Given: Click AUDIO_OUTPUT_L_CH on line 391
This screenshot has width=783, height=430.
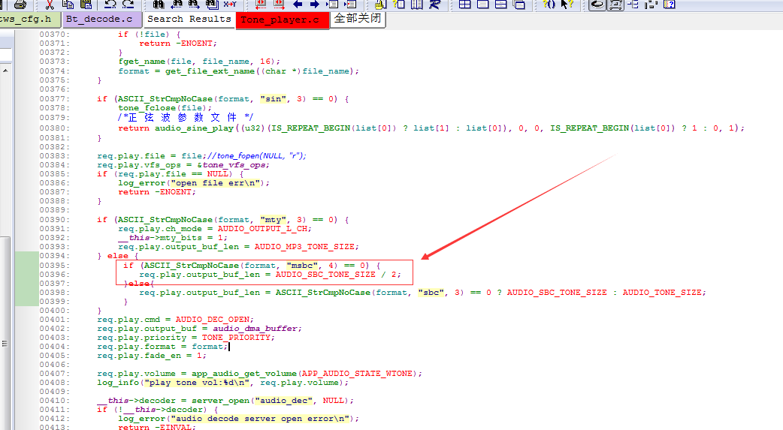Looking at the screenshot, I should [x=262, y=228].
